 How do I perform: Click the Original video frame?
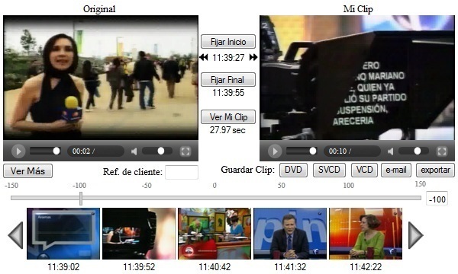101,78
